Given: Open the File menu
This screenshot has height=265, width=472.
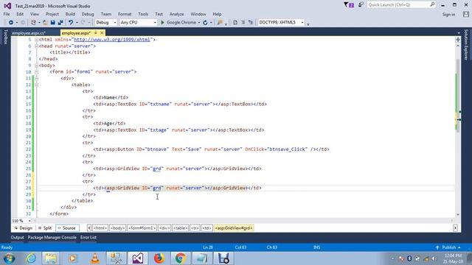Looking at the screenshot, I should (7, 14).
